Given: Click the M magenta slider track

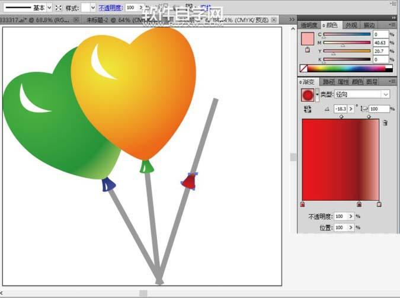Looking at the screenshot, I should pyautogui.click(x=347, y=43).
